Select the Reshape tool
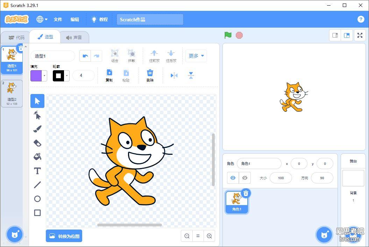The width and height of the screenshot is (369, 247). [x=37, y=115]
